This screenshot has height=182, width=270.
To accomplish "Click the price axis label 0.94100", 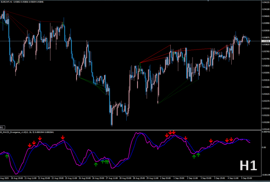I will click(266, 9).
